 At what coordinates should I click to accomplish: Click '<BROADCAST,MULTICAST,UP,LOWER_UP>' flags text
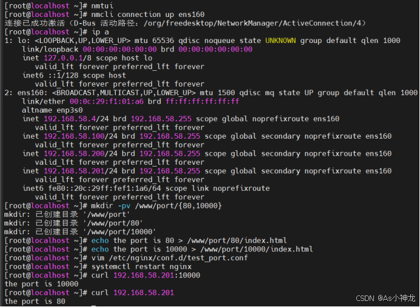click(x=124, y=93)
